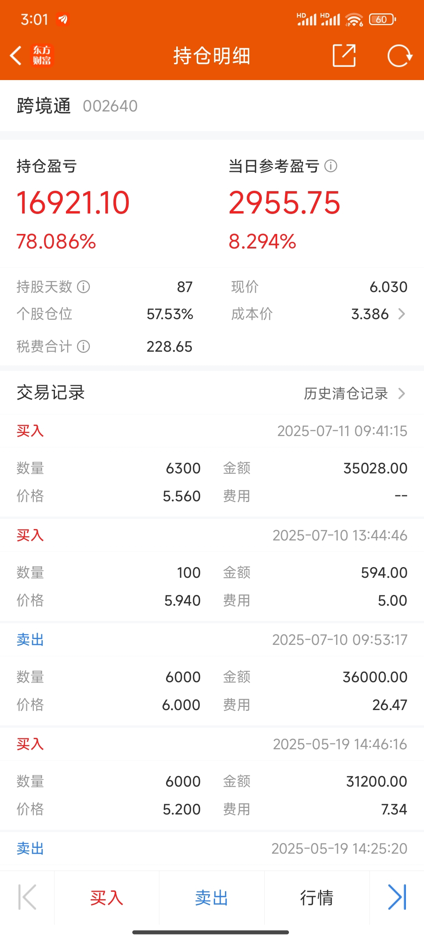
Task: Tap the 跨境通 stock name
Action: [x=44, y=106]
